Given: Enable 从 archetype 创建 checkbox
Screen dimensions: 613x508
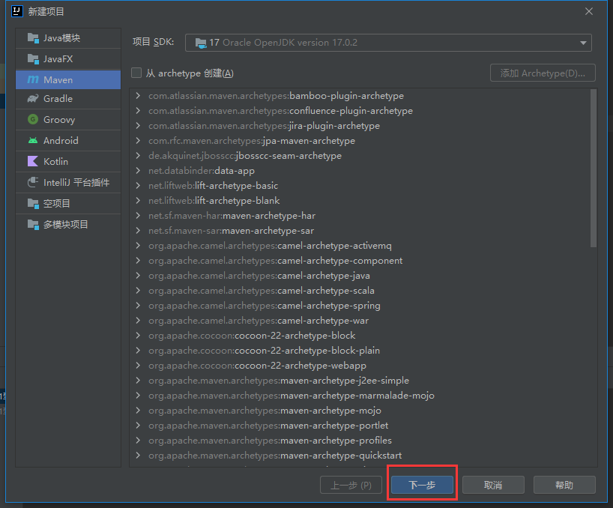Looking at the screenshot, I should [136, 73].
